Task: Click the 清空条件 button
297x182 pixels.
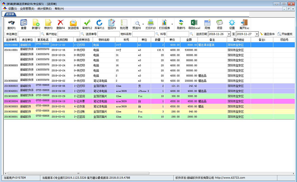Action: click(x=267, y=34)
